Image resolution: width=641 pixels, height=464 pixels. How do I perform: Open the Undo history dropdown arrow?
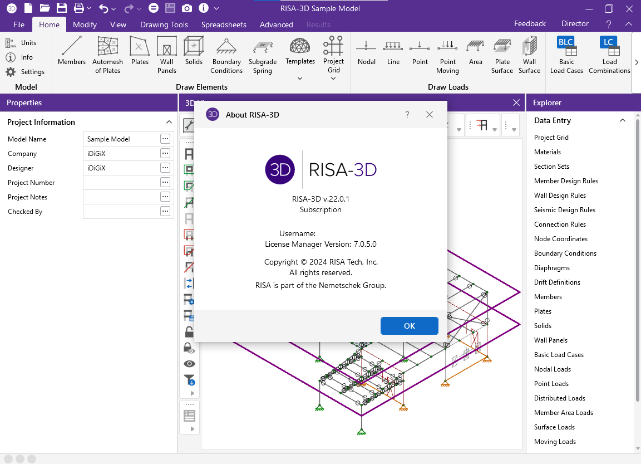pos(114,8)
